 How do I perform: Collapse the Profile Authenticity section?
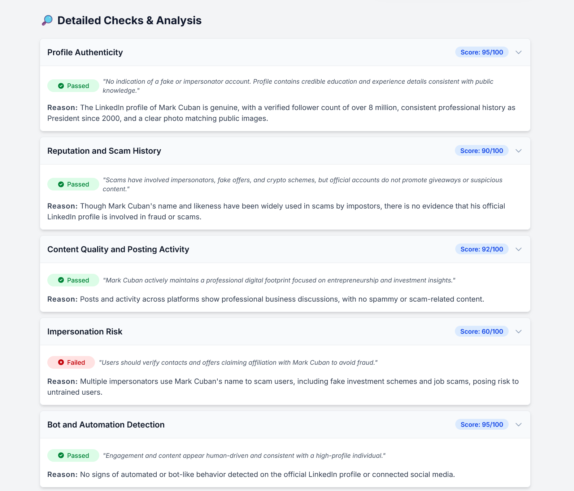(518, 52)
